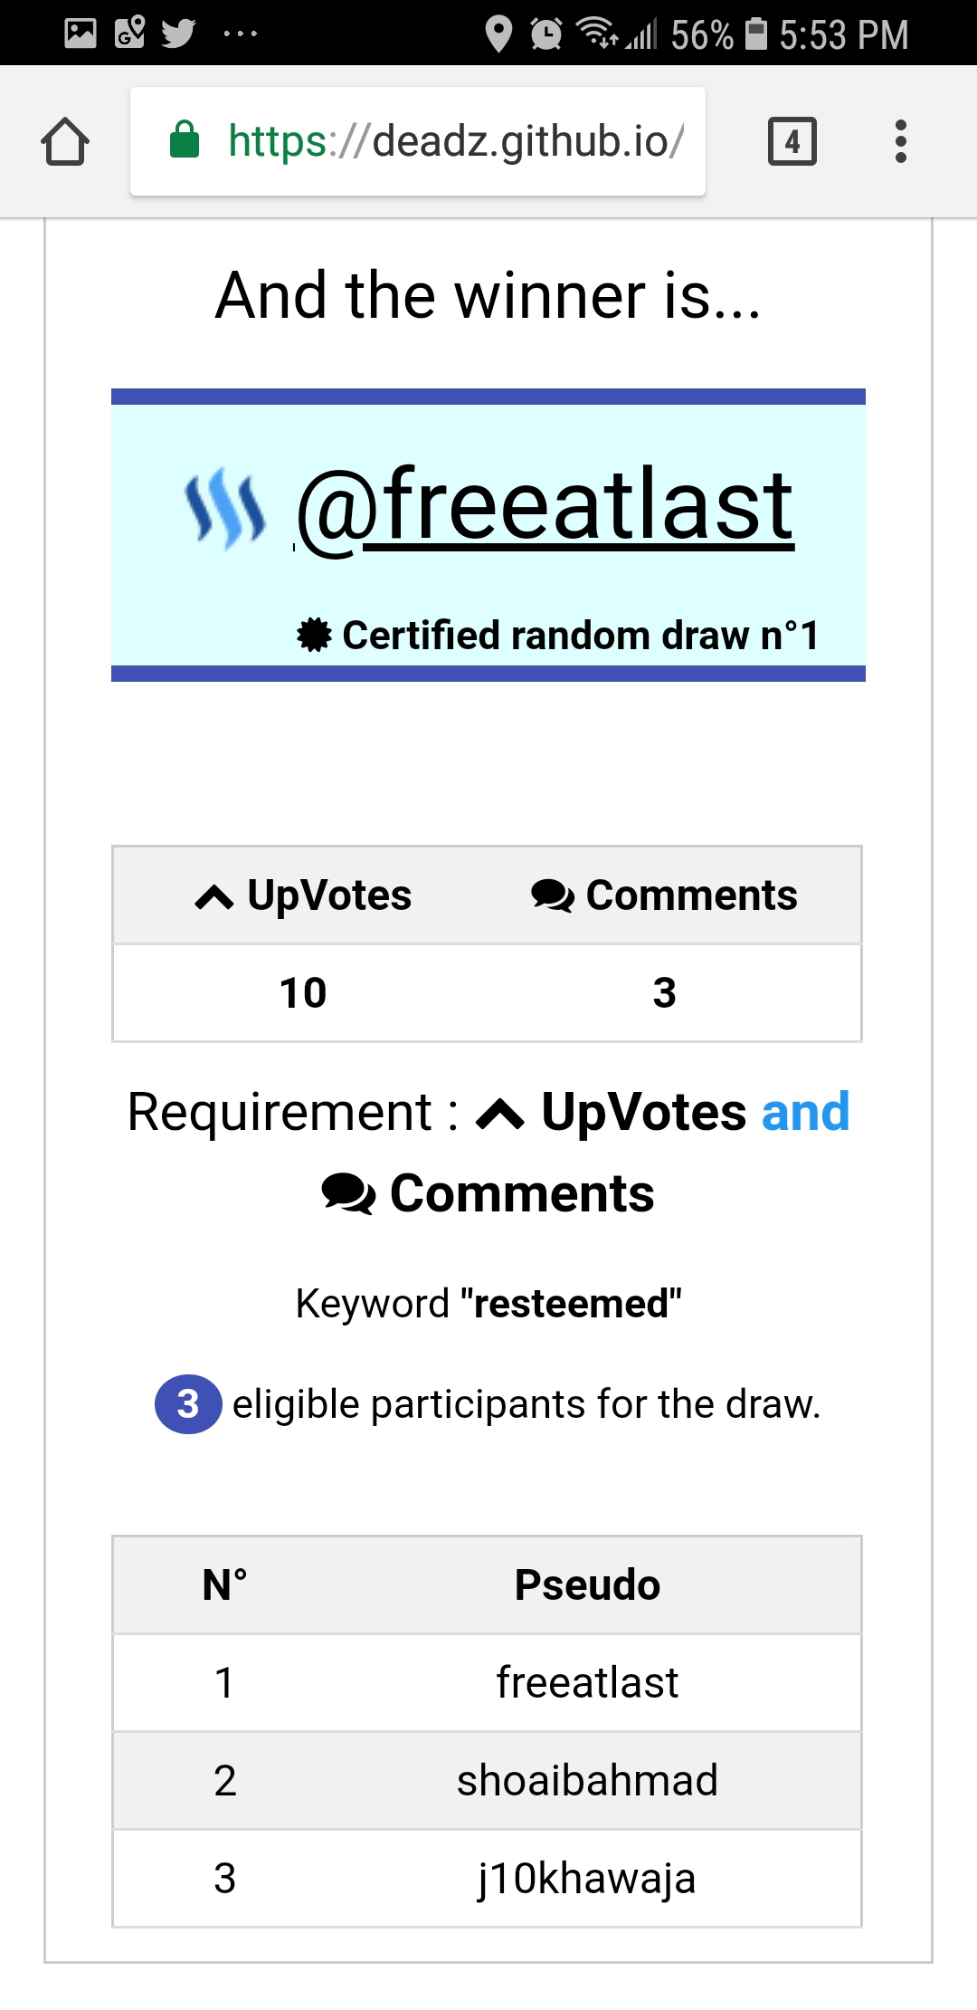
Task: Tap the Comments speech bubble icon in table header
Action: (552, 896)
